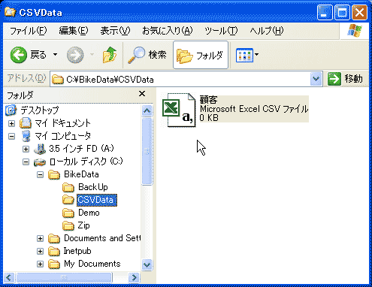The height and width of the screenshot is (287, 372).
Task: Click the Demo folder icon
Action: tap(68, 213)
